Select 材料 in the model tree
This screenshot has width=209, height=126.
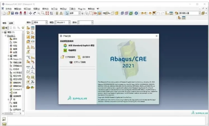[15, 42]
